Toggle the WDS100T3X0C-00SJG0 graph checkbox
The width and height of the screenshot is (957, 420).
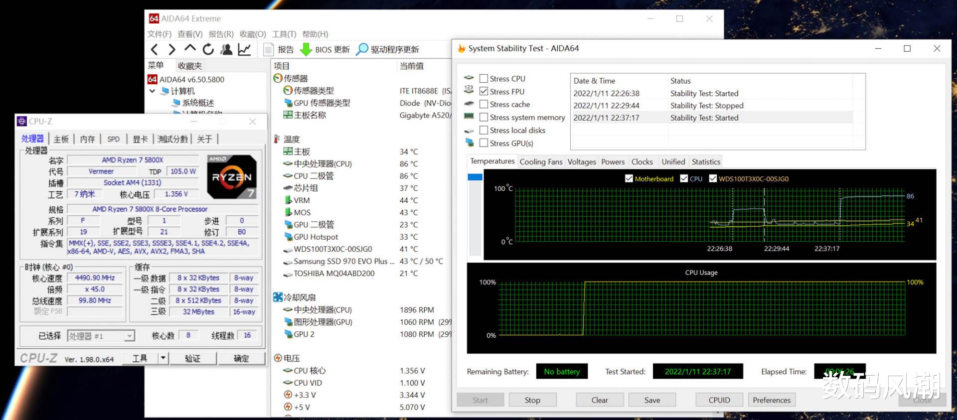713,179
